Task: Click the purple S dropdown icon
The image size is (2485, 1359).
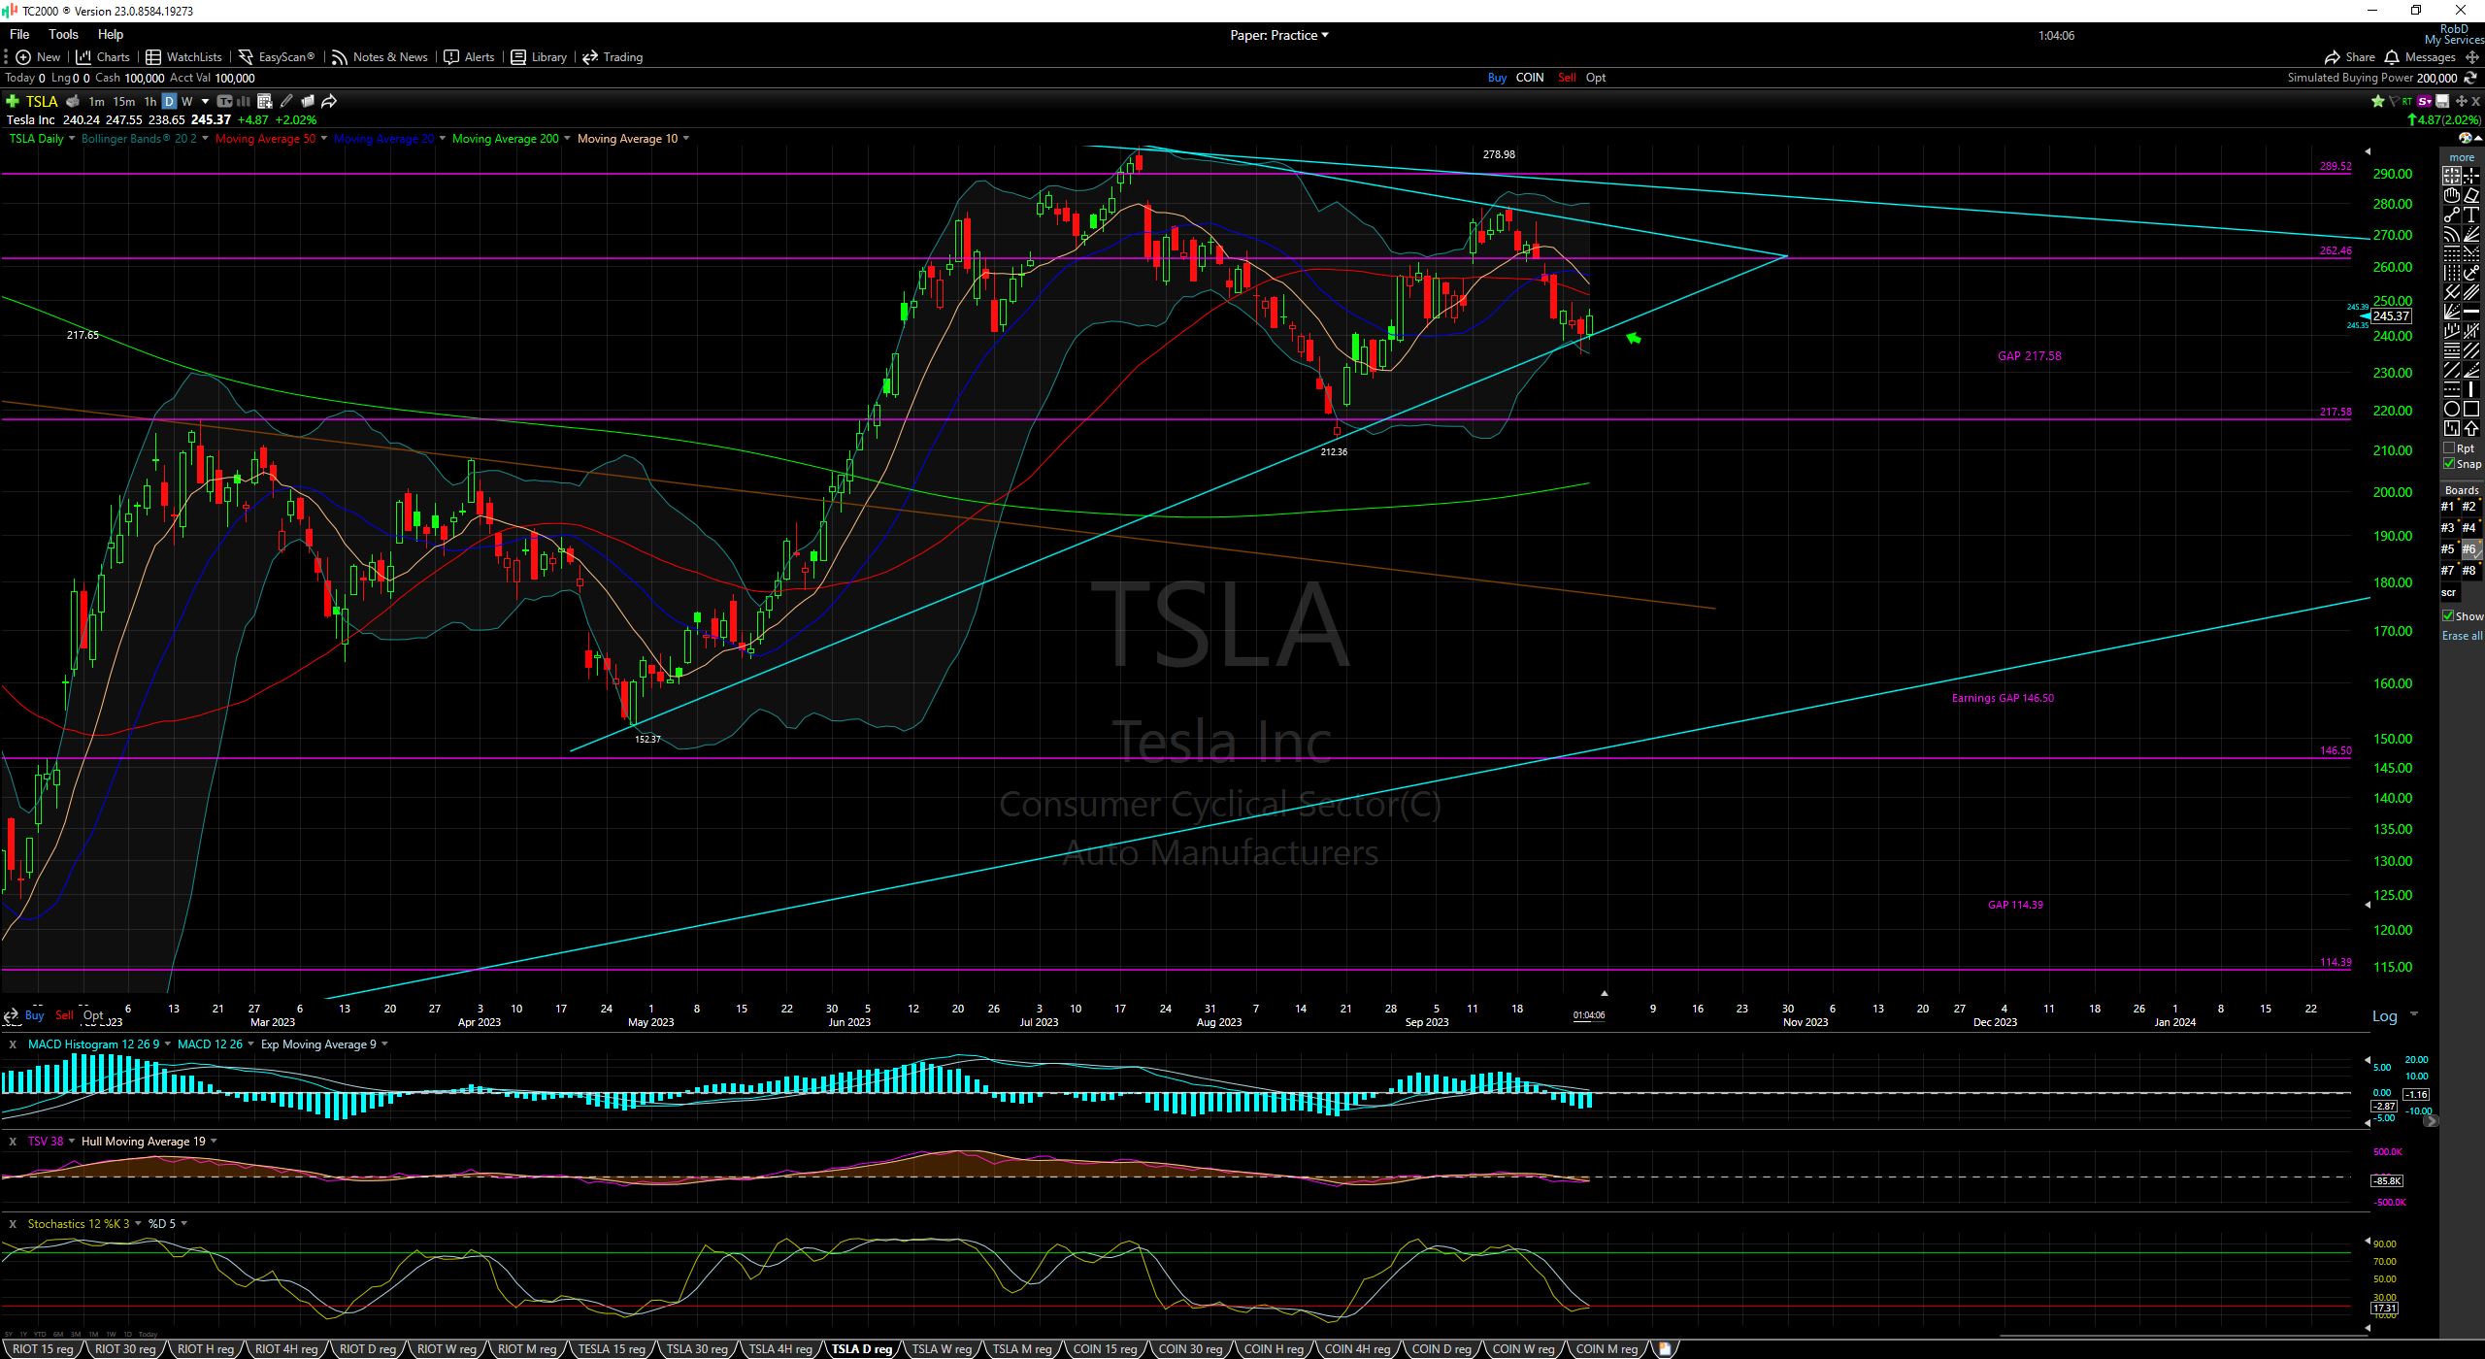Action: [2424, 101]
